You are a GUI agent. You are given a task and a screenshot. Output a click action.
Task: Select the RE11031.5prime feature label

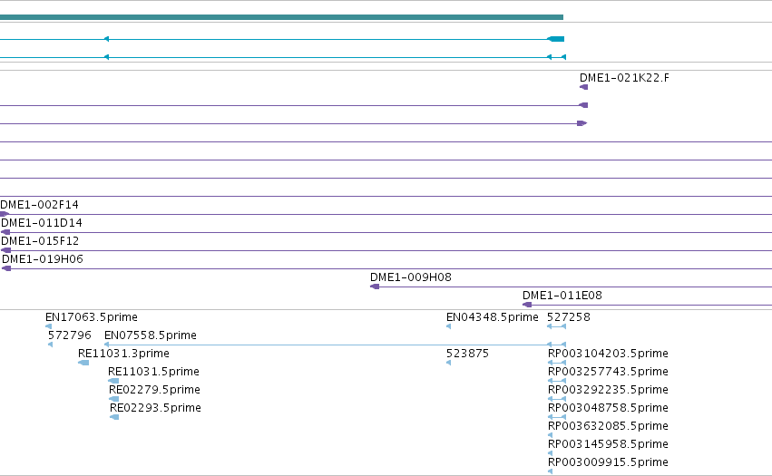pyautogui.click(x=153, y=372)
